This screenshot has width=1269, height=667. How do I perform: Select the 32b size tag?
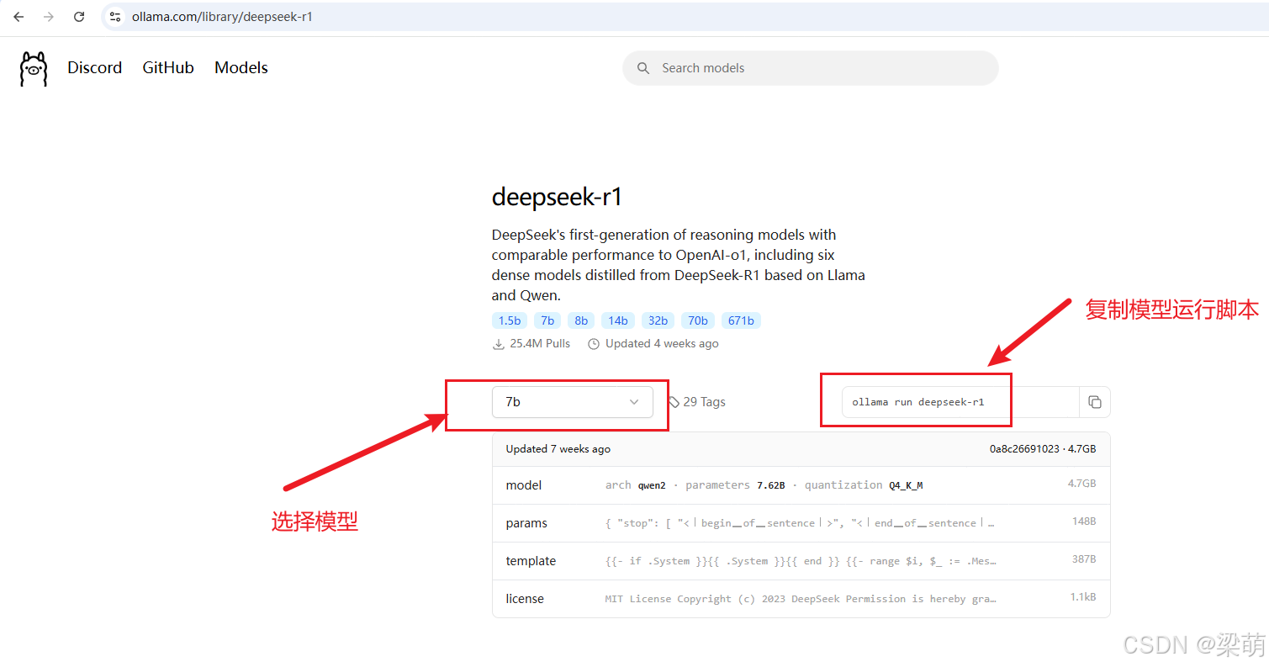(658, 320)
